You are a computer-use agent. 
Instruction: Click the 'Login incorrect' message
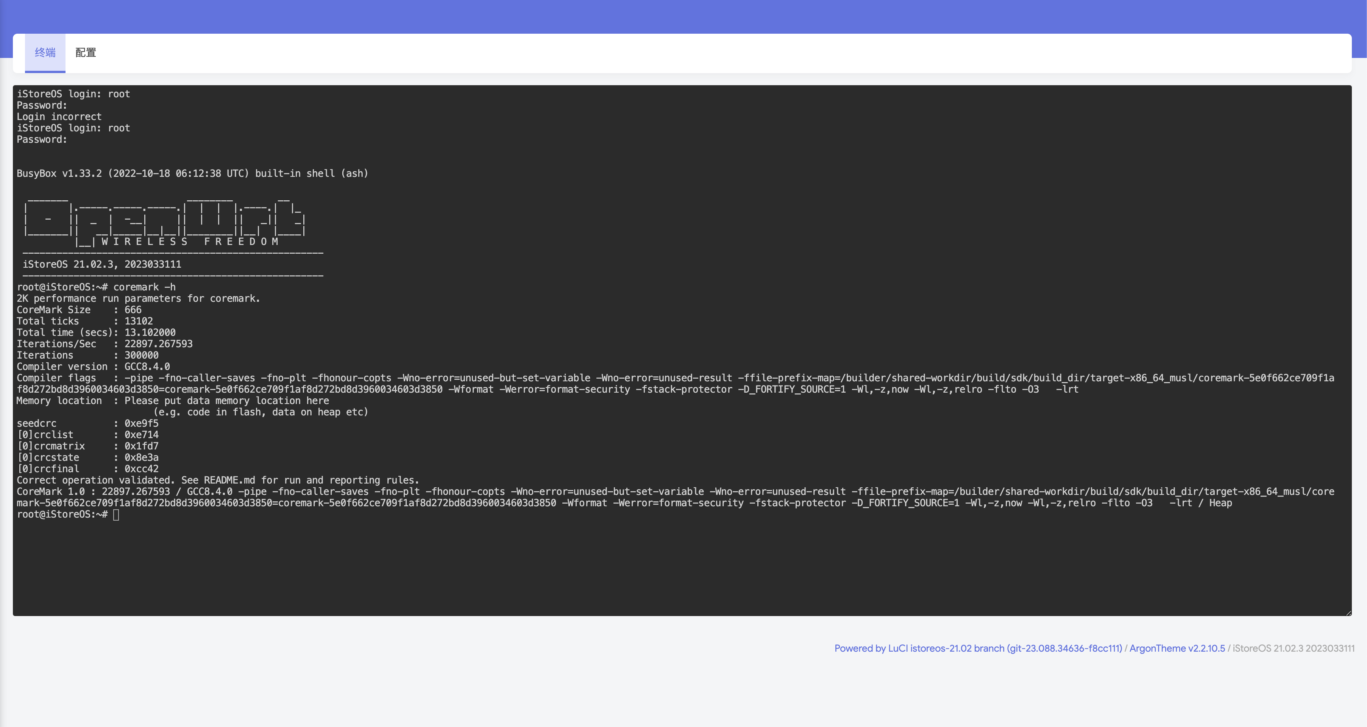[x=59, y=117]
